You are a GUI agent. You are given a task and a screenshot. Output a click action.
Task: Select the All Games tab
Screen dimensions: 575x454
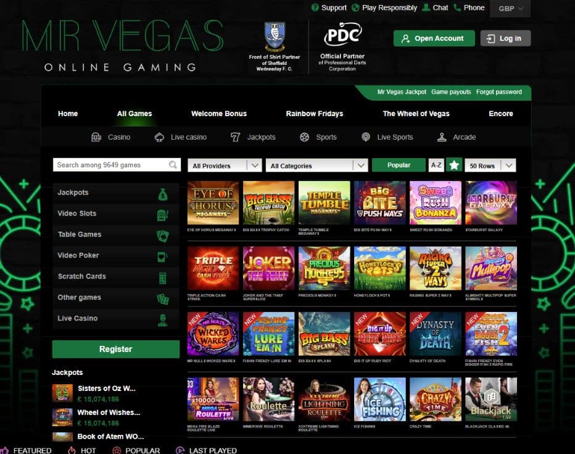pos(134,114)
